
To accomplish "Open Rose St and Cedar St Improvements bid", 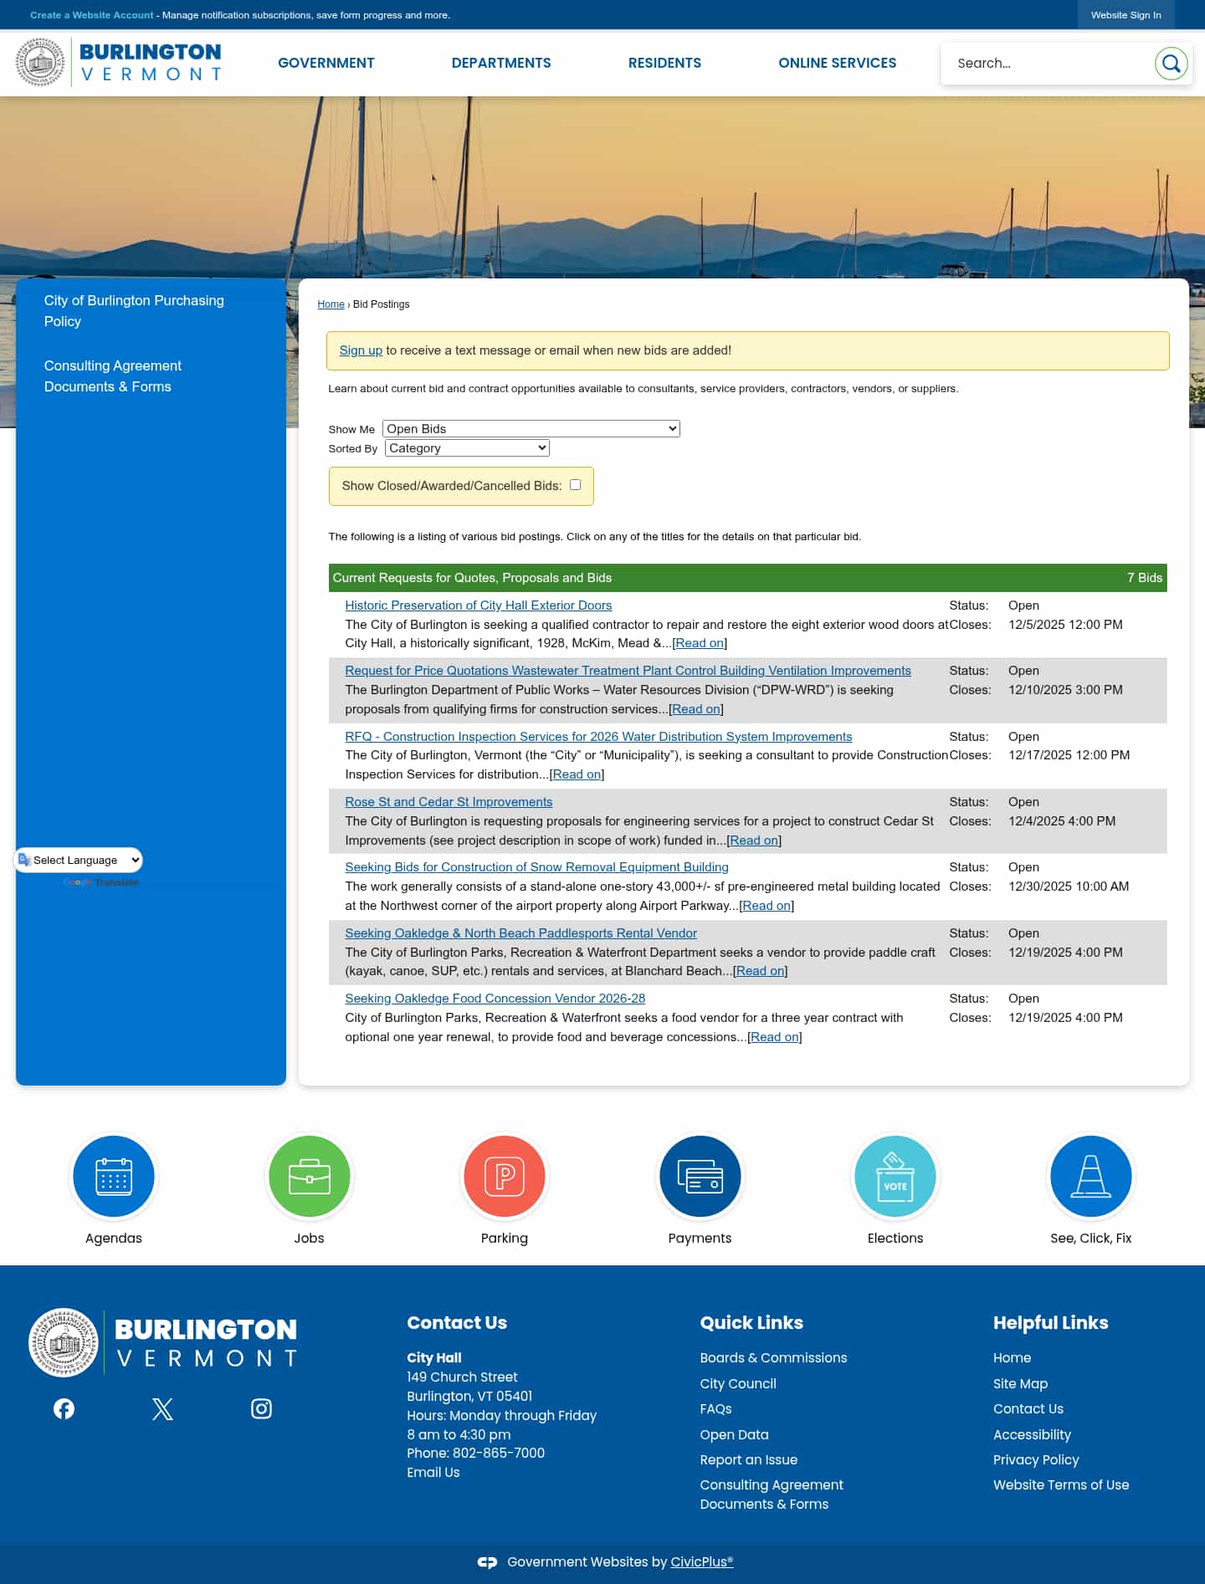I will click(449, 802).
